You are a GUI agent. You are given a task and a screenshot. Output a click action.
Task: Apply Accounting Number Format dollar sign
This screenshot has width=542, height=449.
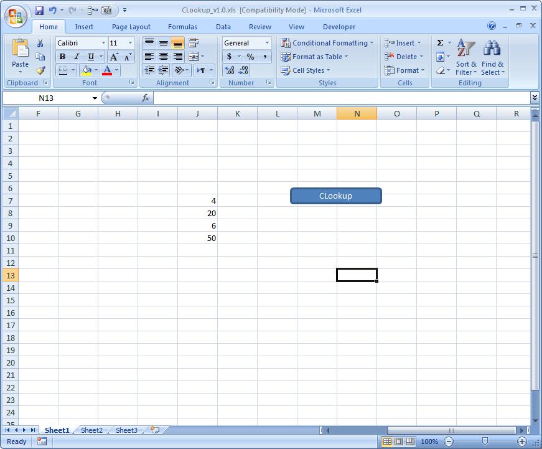point(229,57)
